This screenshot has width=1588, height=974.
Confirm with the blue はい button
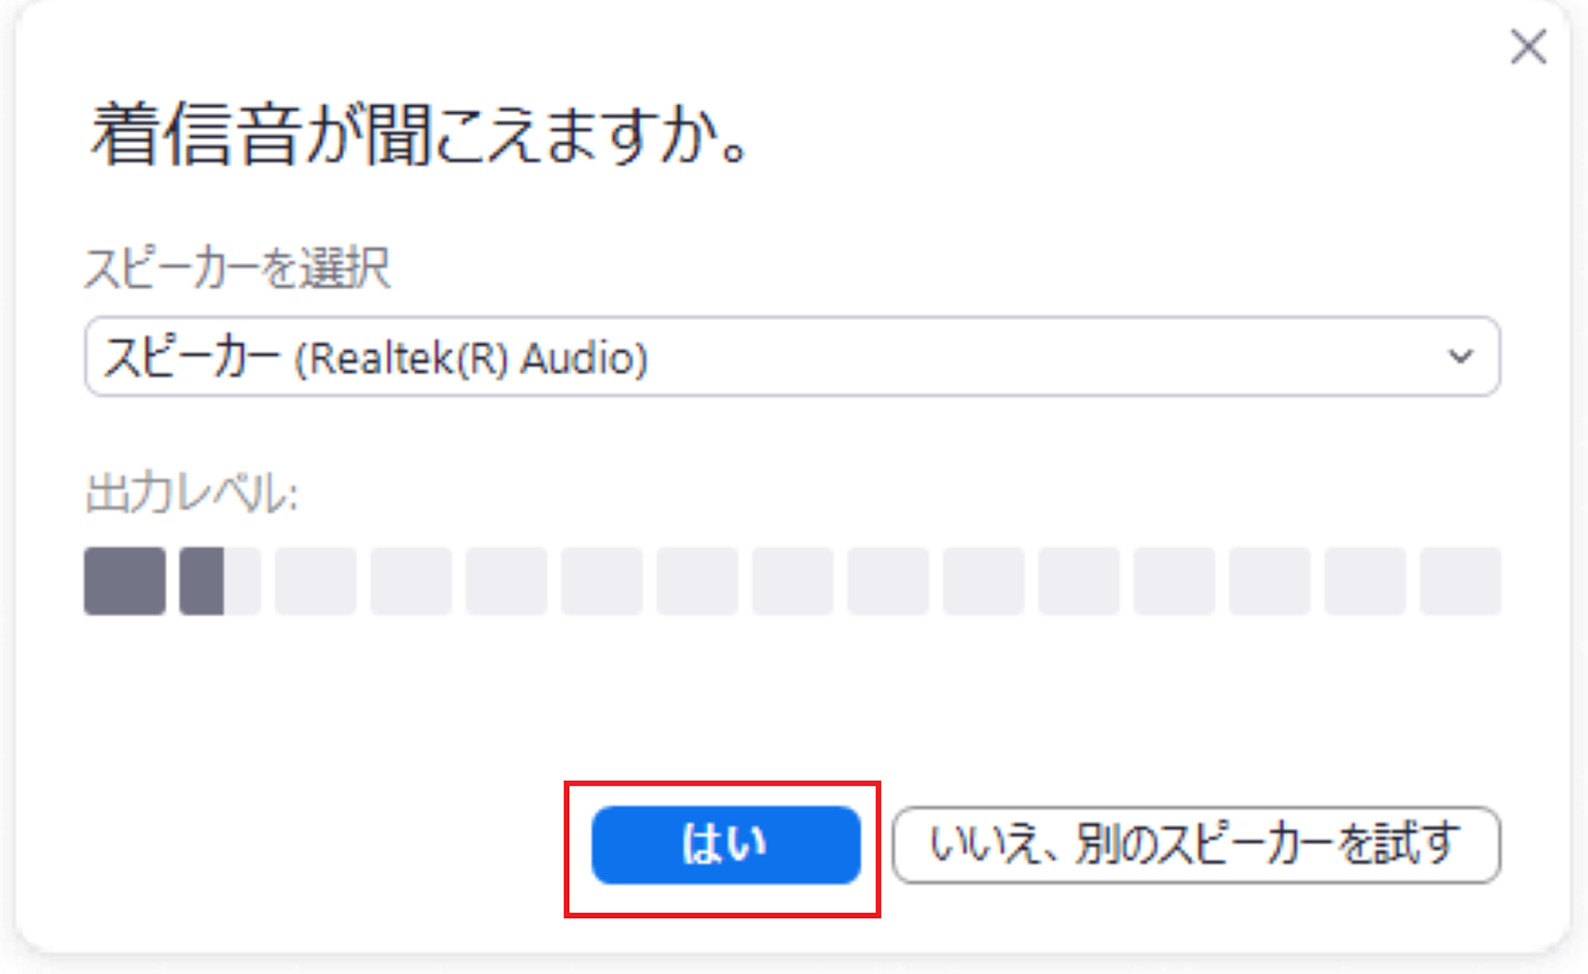(x=726, y=845)
